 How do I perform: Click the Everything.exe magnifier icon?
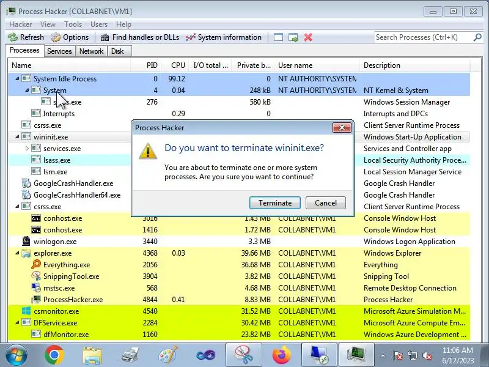pyautogui.click(x=36, y=264)
